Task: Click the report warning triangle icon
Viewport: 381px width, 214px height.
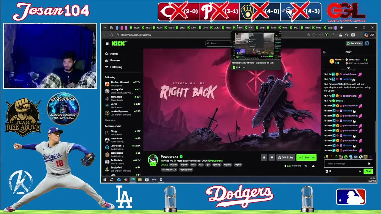Action: pos(313,166)
